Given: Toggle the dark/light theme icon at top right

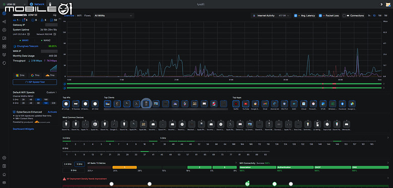Looking at the screenshot, I should 381,4.
